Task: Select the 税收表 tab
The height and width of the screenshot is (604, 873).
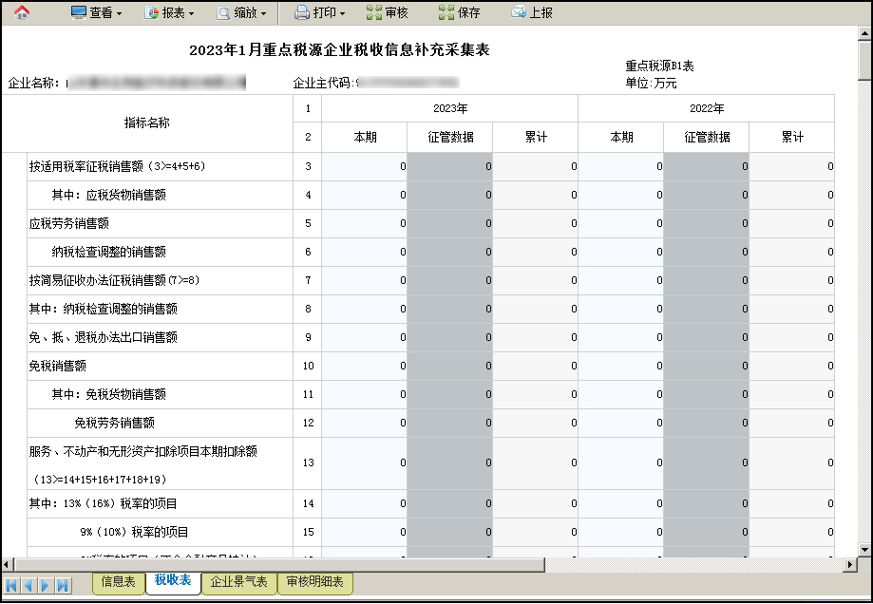Action: 173,581
